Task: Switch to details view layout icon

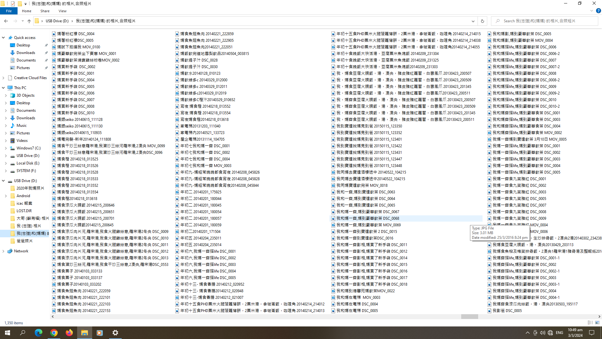Action: tap(590, 323)
